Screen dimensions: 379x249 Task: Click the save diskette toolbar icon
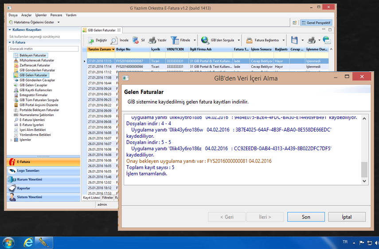[x=294, y=40]
